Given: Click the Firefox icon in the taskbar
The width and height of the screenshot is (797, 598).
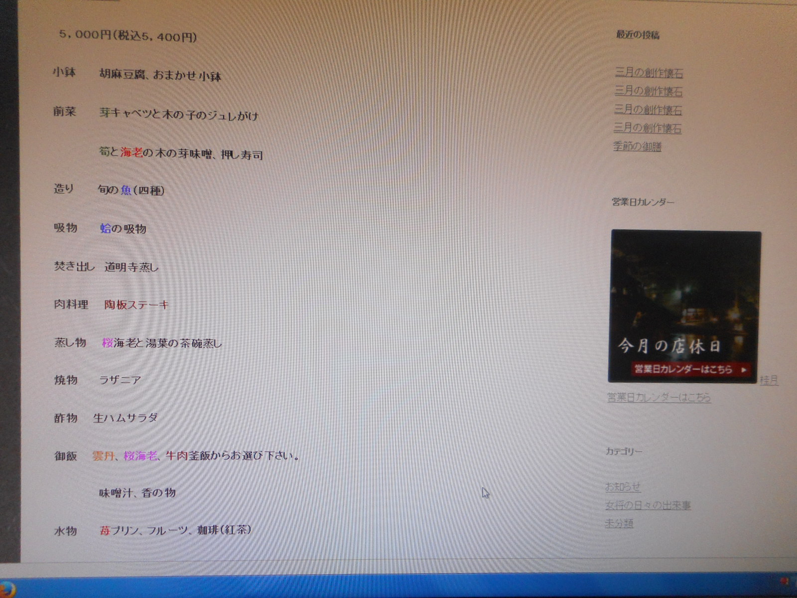Looking at the screenshot, I should [x=7, y=588].
